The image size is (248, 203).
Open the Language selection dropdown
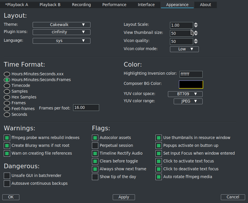click(x=61, y=41)
